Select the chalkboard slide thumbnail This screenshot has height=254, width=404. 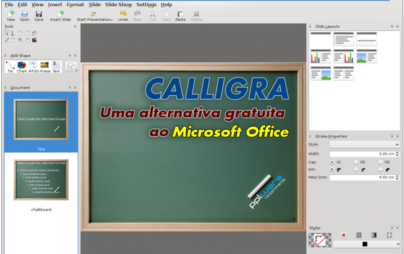(x=41, y=180)
